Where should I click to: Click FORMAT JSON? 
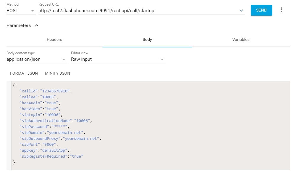pos(24,73)
